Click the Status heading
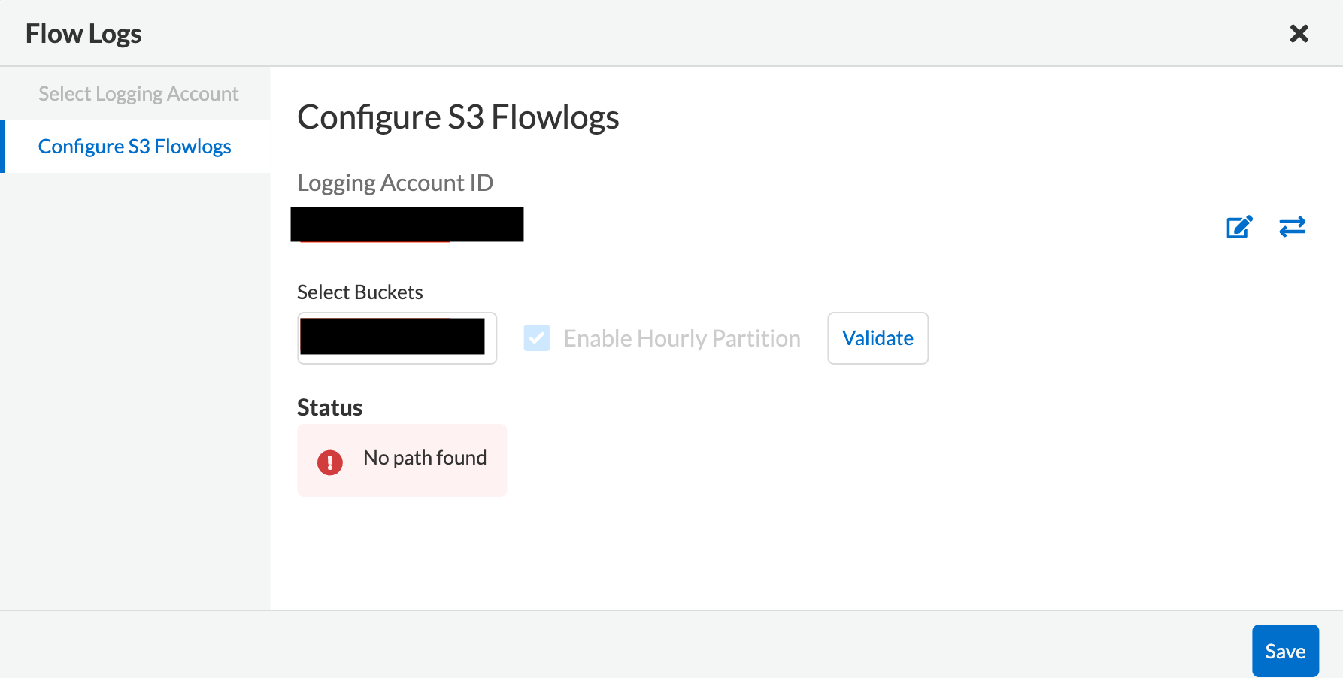The image size is (1343, 678). tap(329, 407)
